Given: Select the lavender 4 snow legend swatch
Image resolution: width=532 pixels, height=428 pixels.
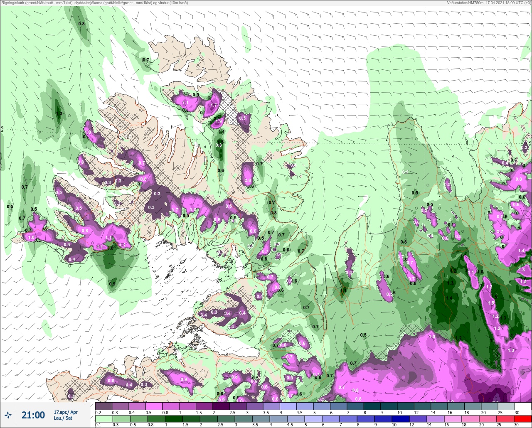Looking at the screenshot, I should pos(288,406).
